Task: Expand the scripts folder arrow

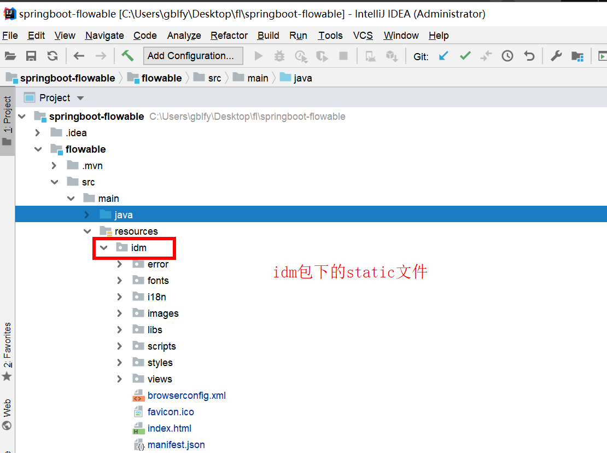Action: [120, 346]
